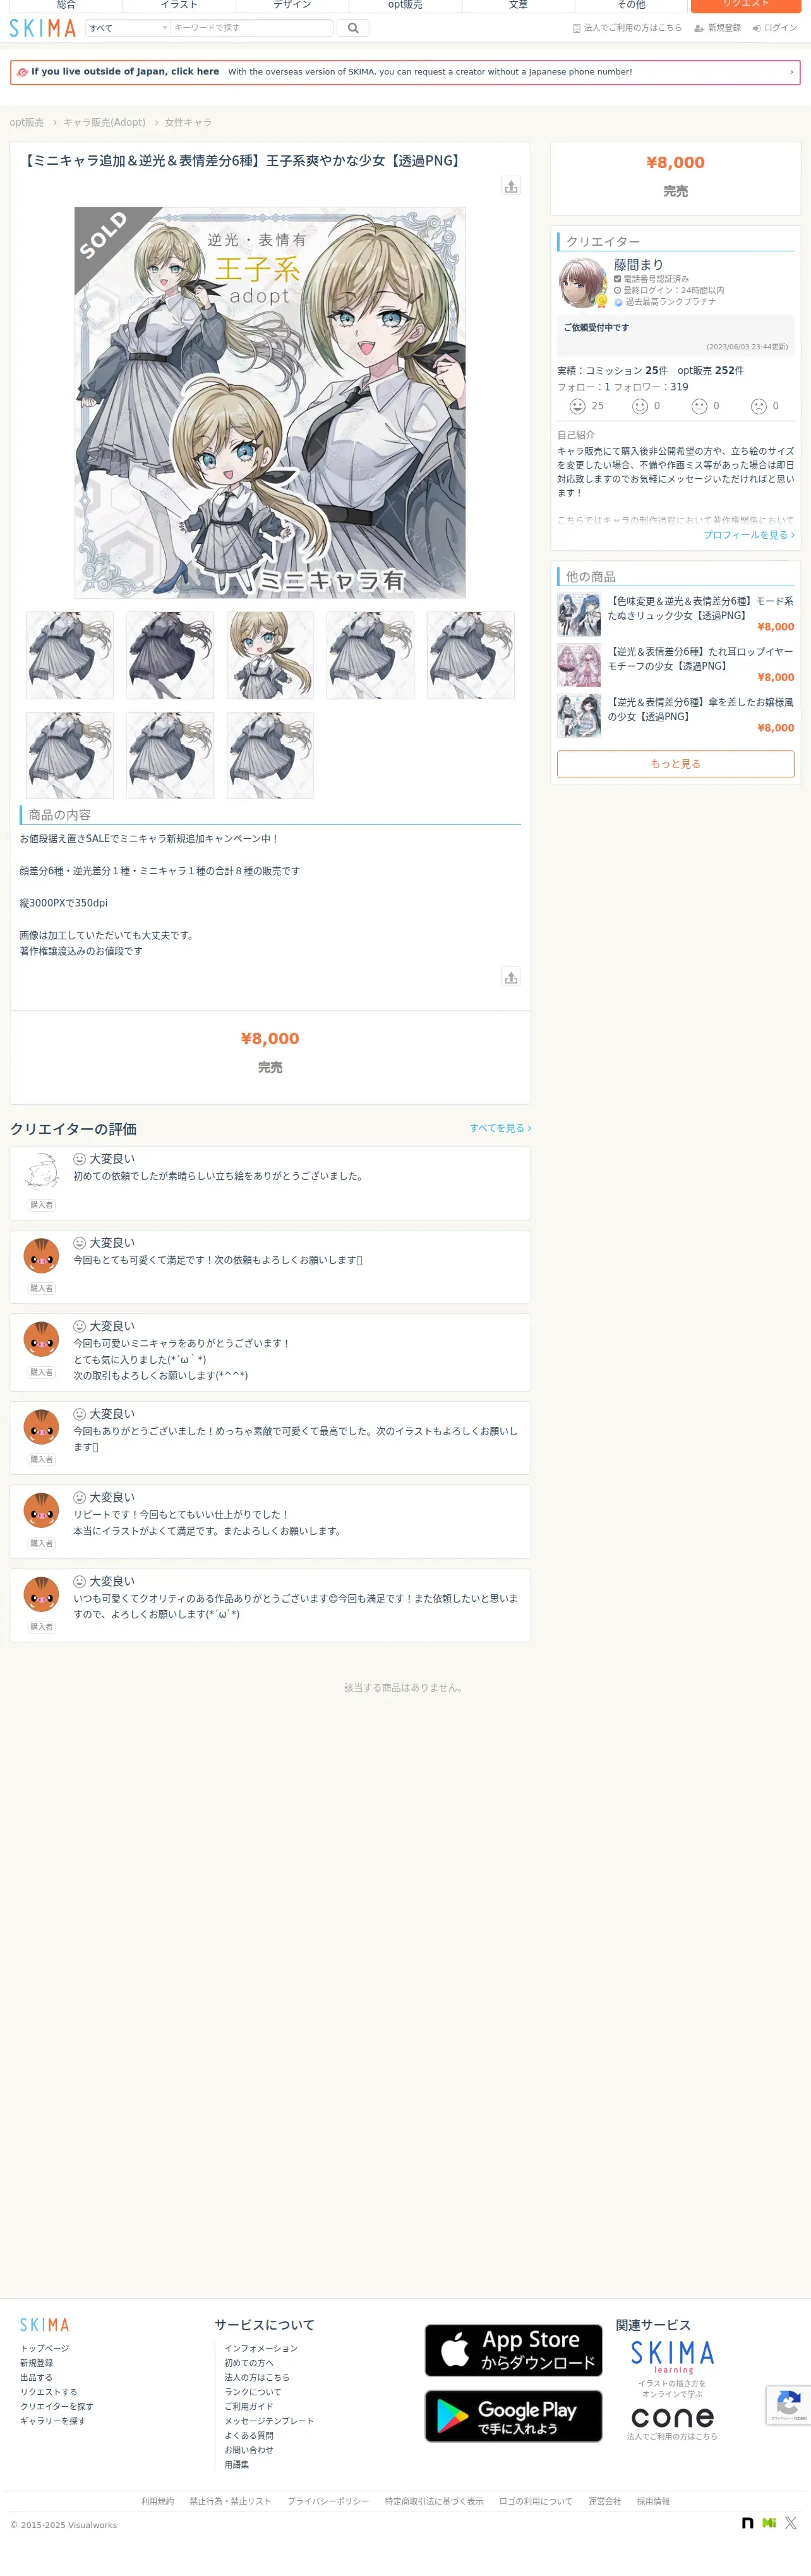Screen dimensions: 811x2576
Task: Focus the キーワードで探す search field
Action: click(251, 28)
